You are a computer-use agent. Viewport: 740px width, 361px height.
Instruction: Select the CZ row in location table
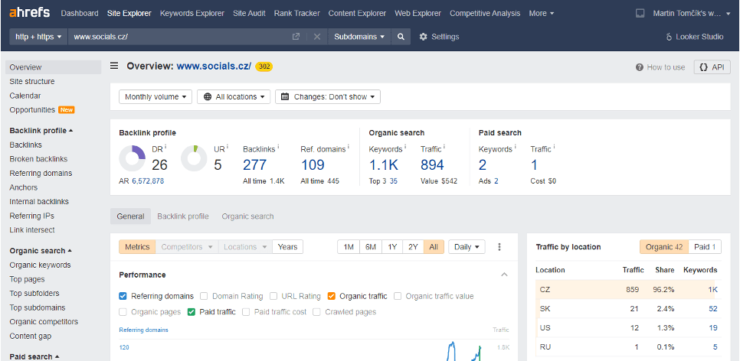click(x=628, y=290)
